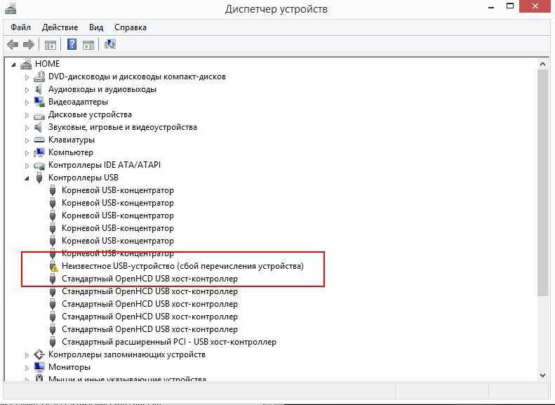Click the Контроллеры USB plug icon
This screenshot has height=405, width=555.
(39, 178)
